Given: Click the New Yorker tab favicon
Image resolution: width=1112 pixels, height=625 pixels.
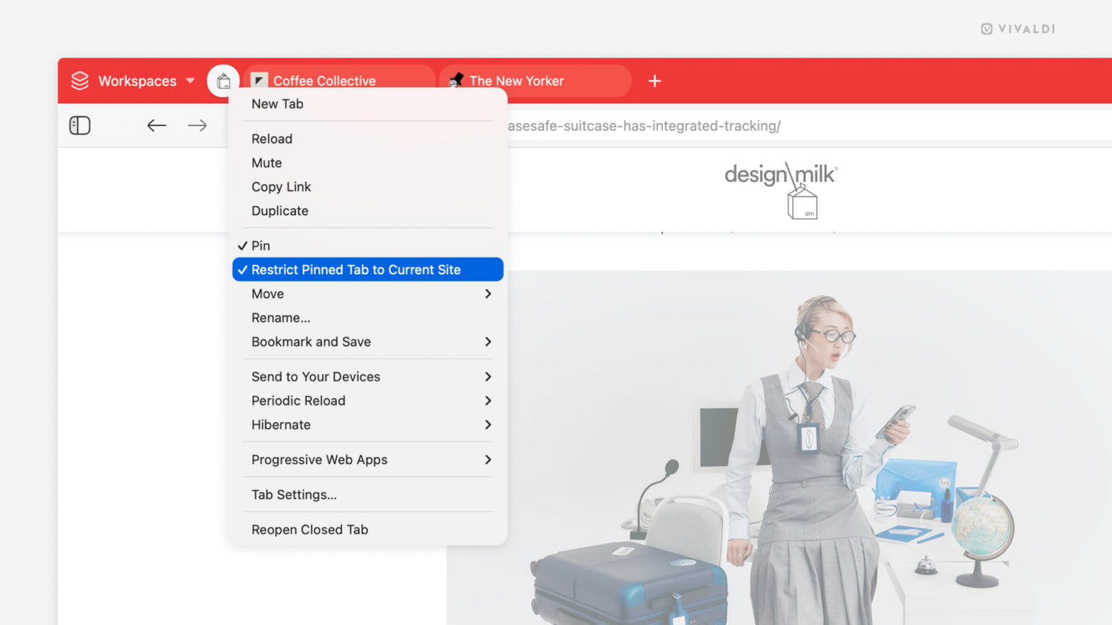Looking at the screenshot, I should click(456, 81).
